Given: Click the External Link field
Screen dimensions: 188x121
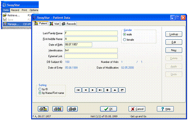Looking at the screenshot, I should click(91, 56).
